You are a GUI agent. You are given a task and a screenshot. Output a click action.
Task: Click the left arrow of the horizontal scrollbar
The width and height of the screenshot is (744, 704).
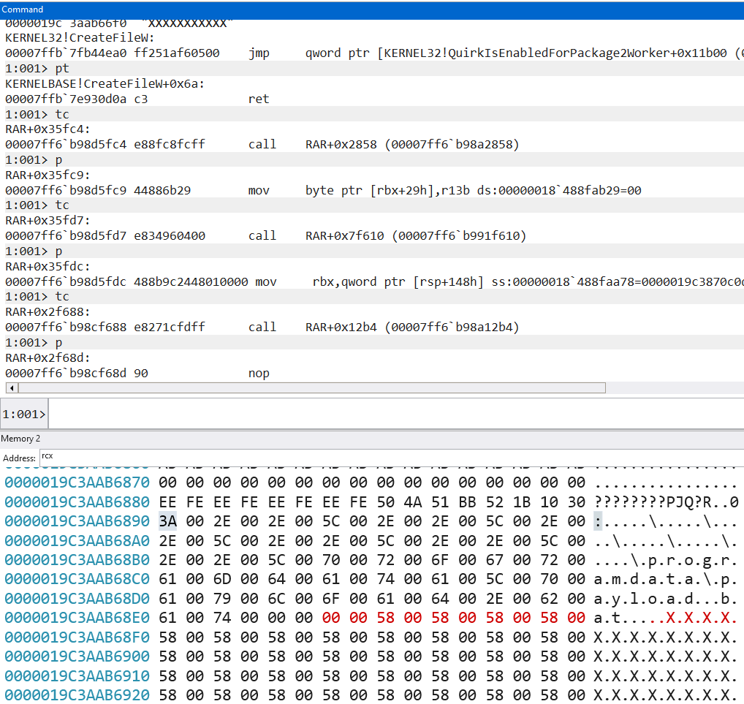coord(12,388)
